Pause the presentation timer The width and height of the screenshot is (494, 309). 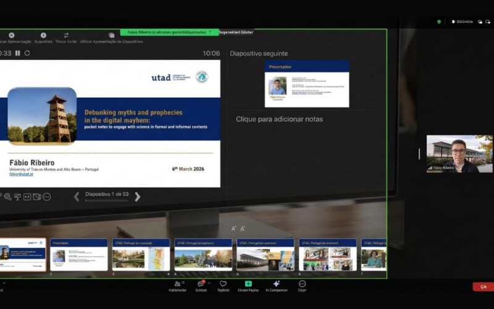click(18, 53)
